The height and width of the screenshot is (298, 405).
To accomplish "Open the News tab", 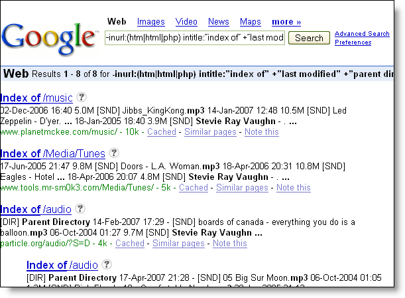I will click(218, 22).
